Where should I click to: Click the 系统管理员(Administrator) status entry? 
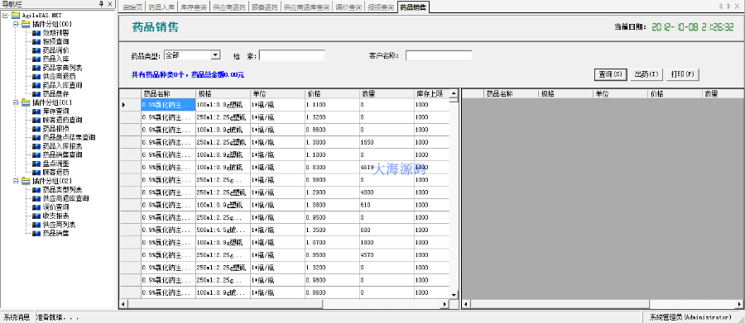point(690,317)
